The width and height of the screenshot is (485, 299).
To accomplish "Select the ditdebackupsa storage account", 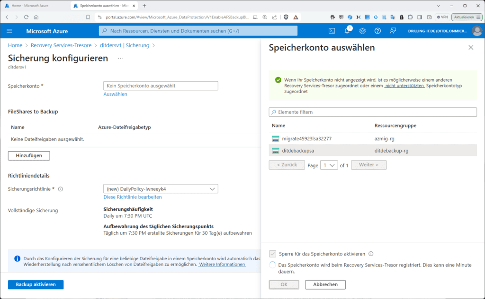I will [373, 151].
